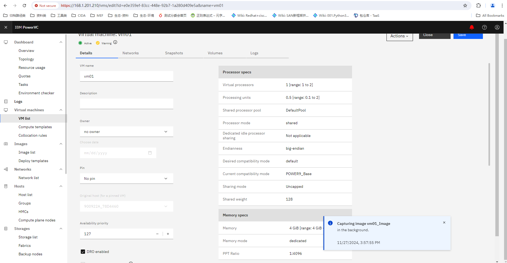
Task: Collapse the Dashboard section chevron
Action: click(61, 42)
